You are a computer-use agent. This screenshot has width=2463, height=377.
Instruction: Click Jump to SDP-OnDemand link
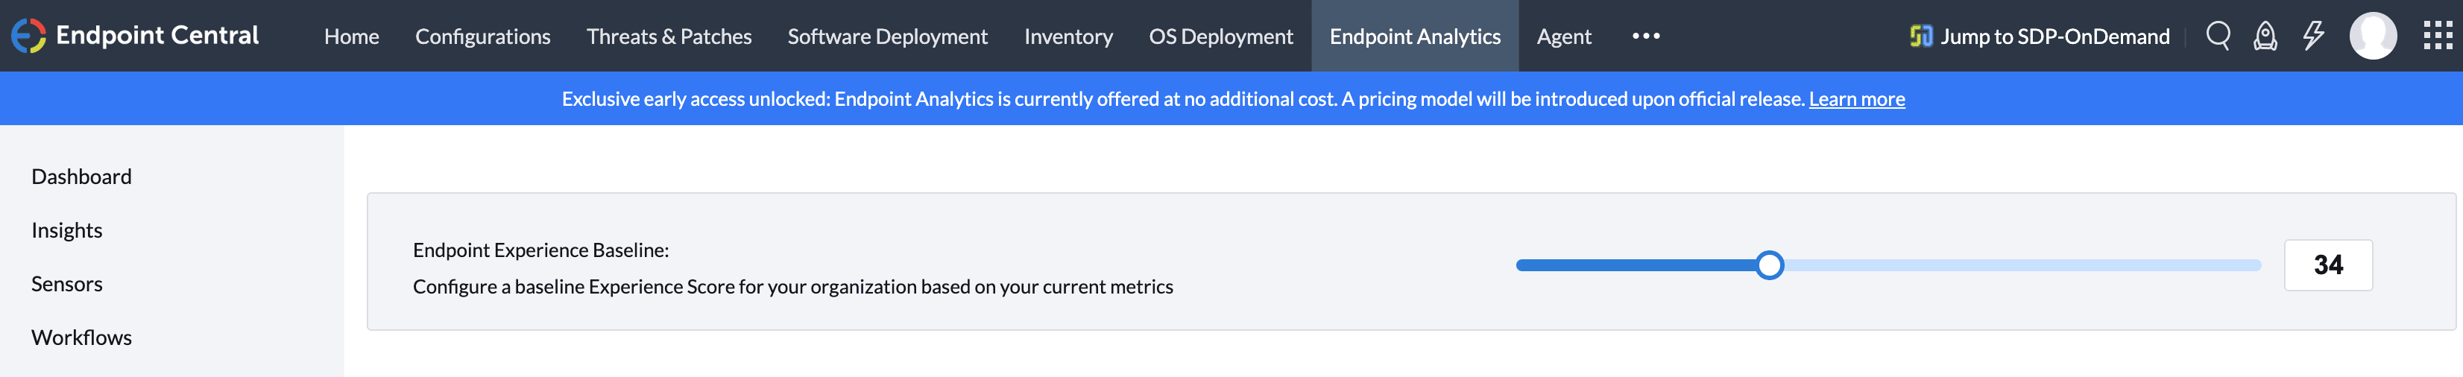pyautogui.click(x=2054, y=37)
